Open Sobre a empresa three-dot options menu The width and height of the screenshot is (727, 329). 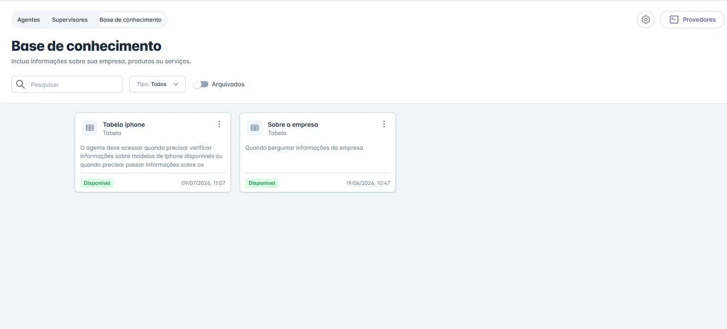click(x=384, y=125)
